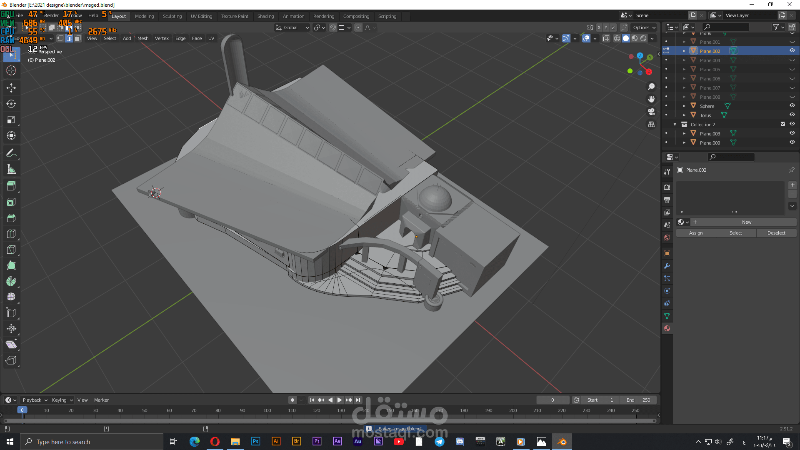Click the Toggle X-Ray icon

[x=606, y=38]
